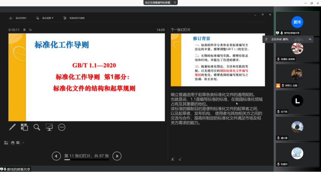Click the magnifier zoom into slide icon

click(x=37, y=127)
